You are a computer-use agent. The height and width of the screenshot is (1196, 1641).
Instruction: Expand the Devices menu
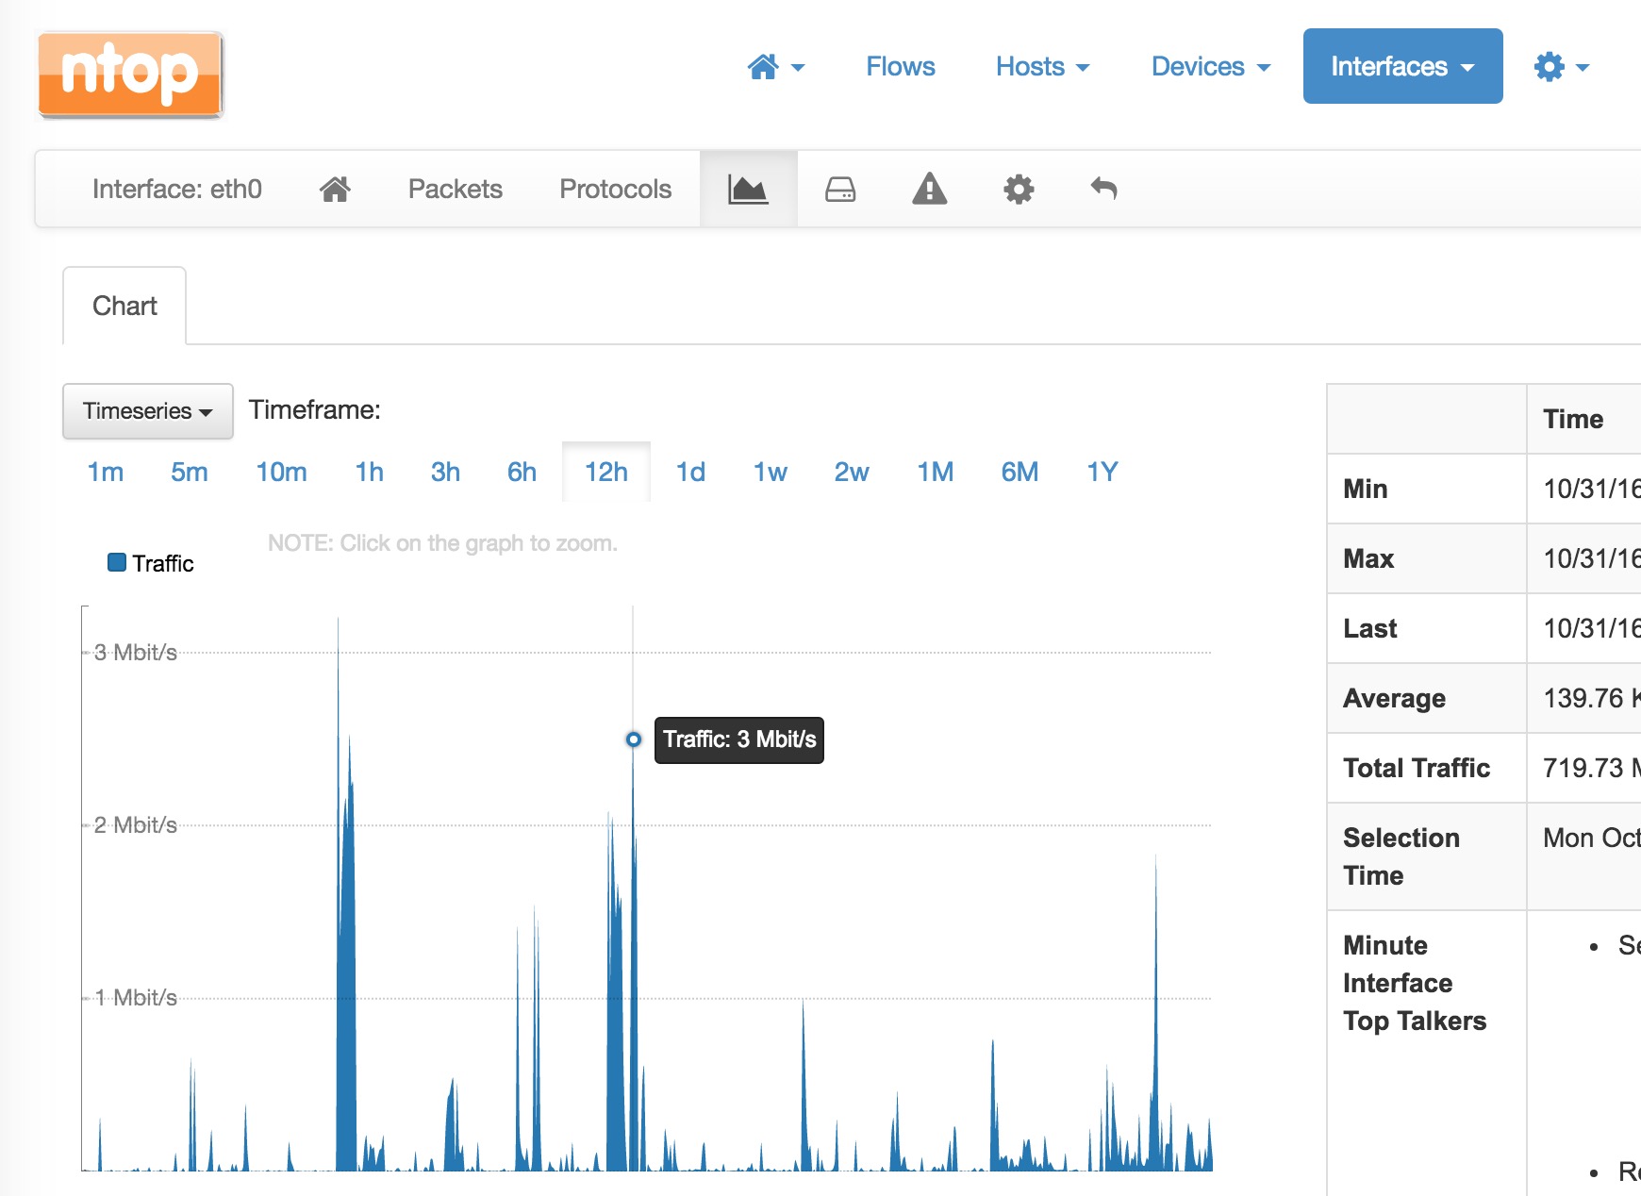(1210, 67)
